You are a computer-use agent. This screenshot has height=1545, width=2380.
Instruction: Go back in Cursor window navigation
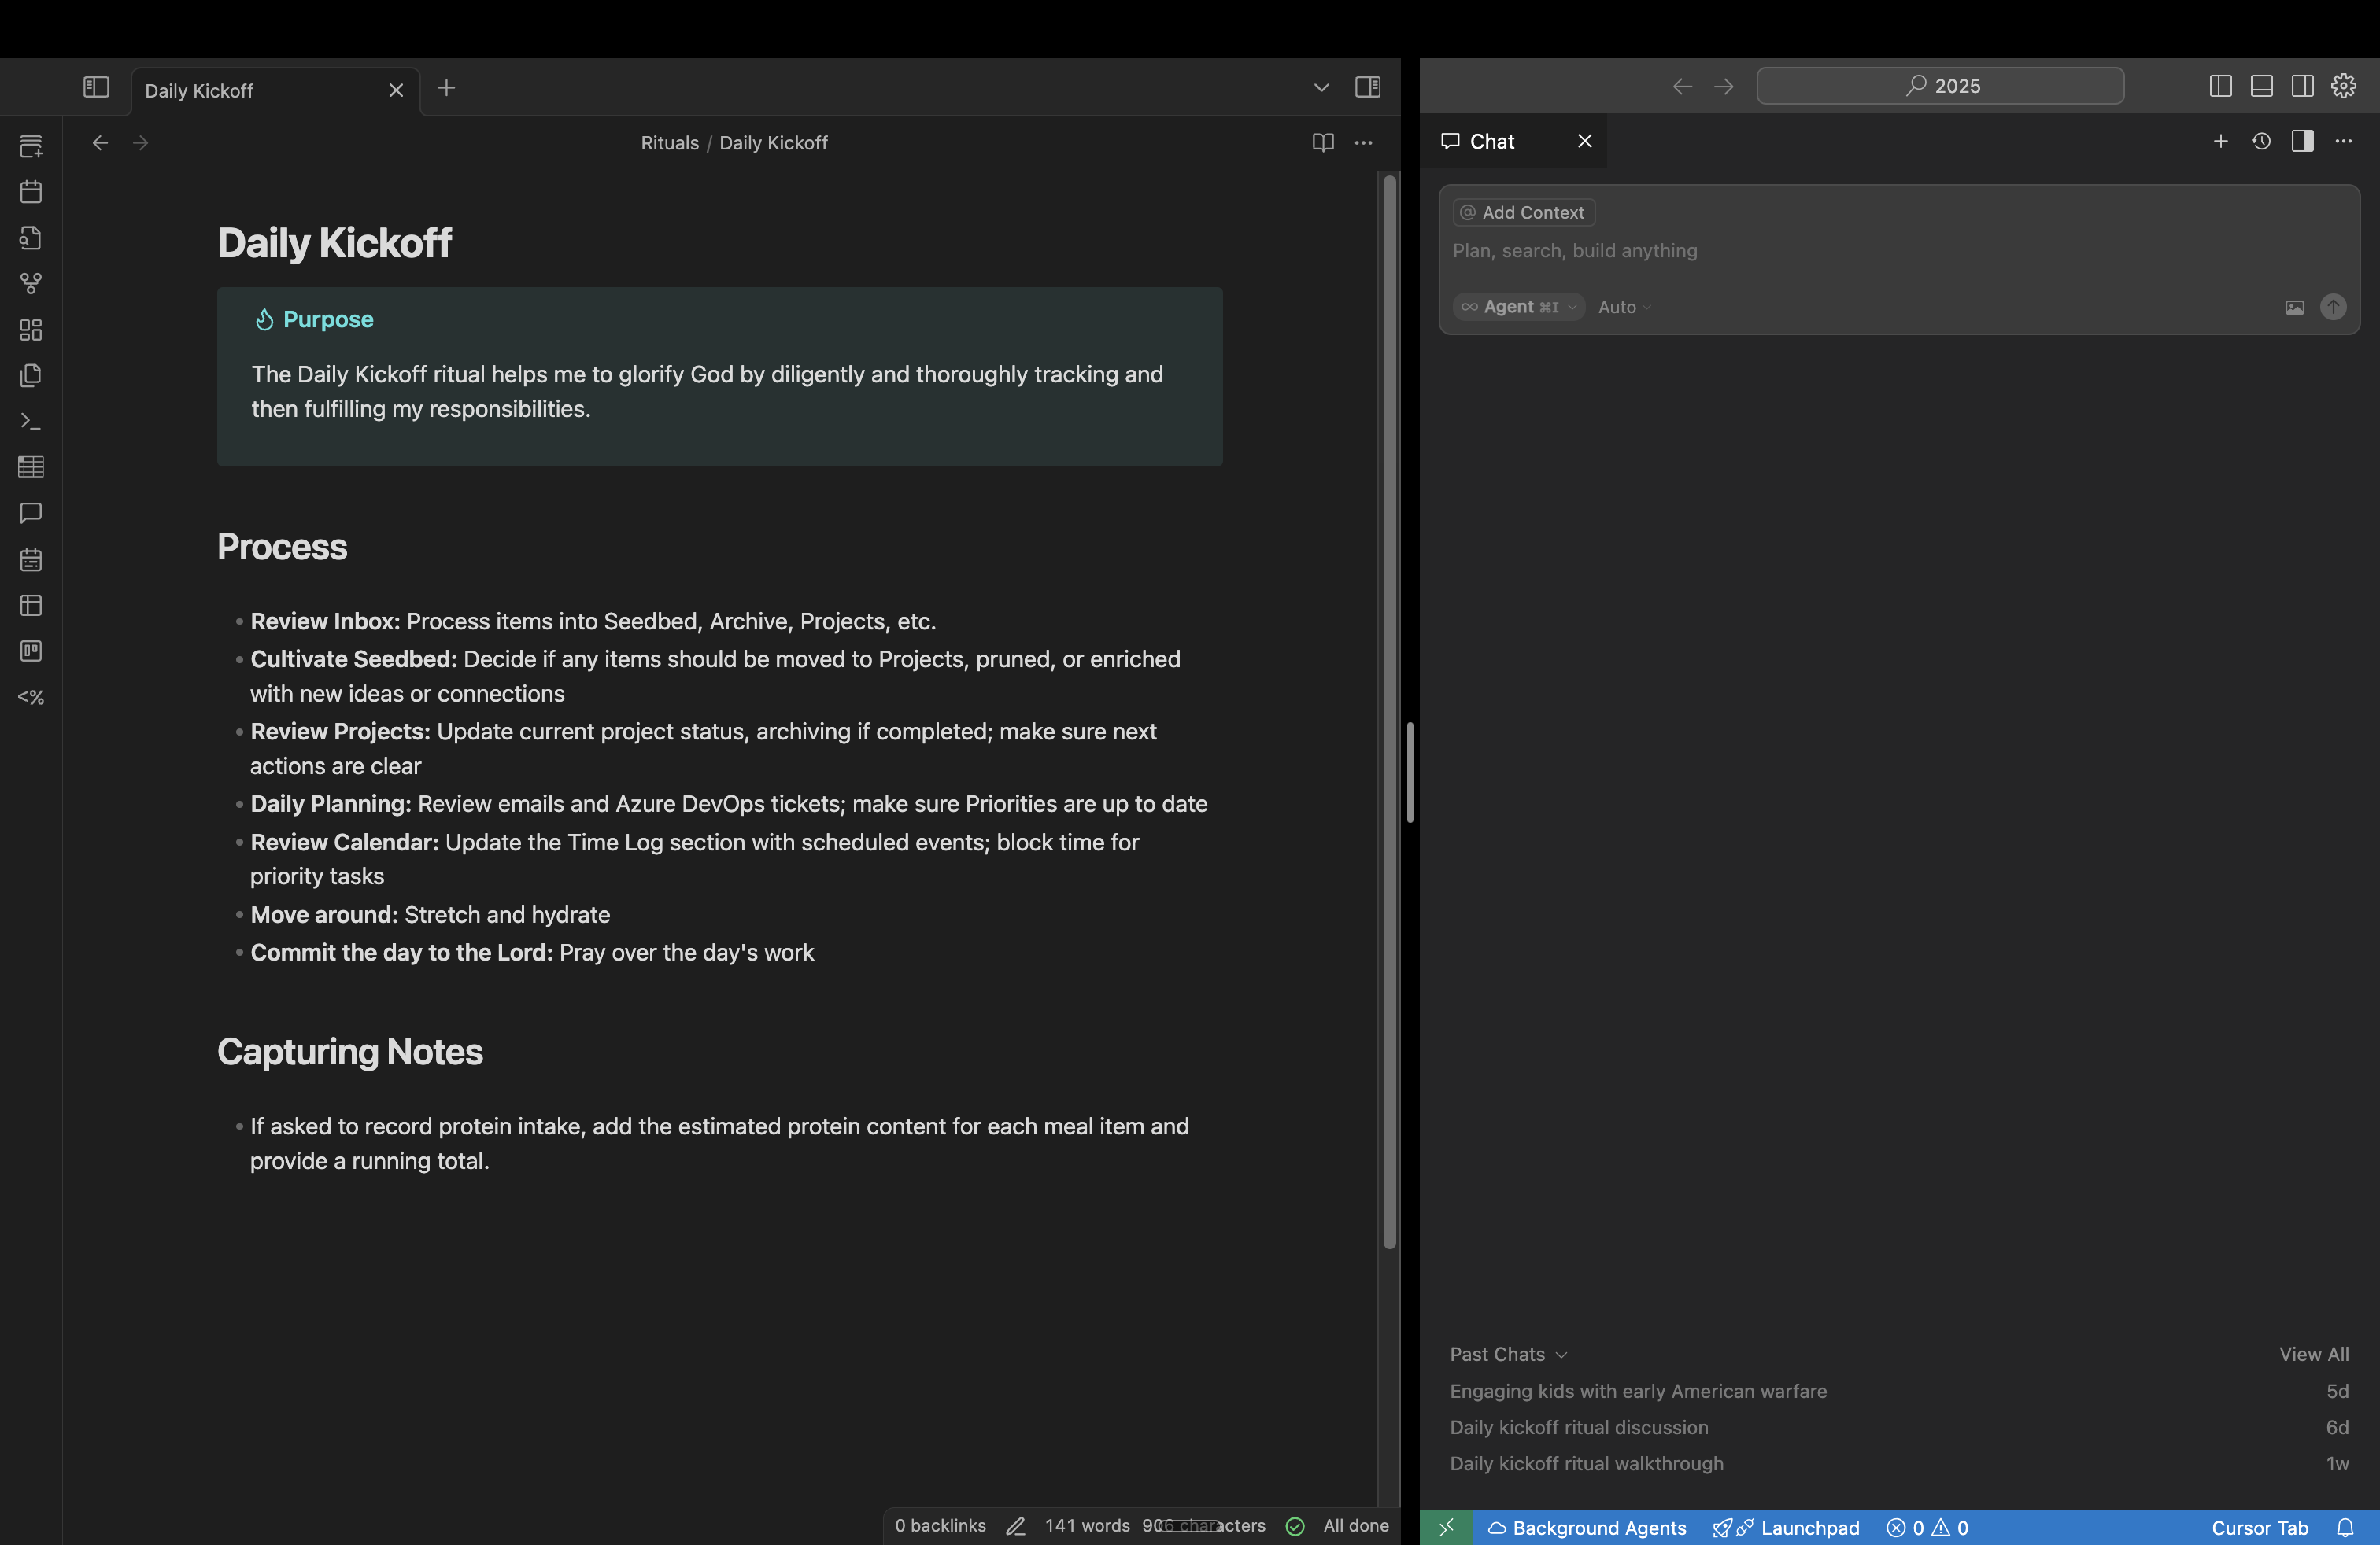(x=1682, y=86)
